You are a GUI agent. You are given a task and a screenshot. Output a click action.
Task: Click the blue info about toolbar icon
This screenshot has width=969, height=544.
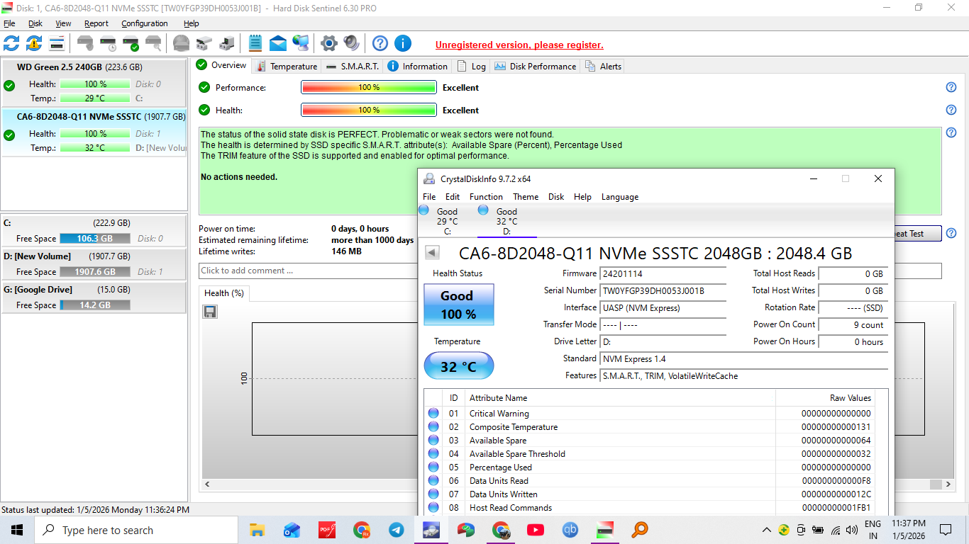click(x=403, y=43)
